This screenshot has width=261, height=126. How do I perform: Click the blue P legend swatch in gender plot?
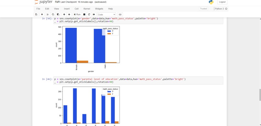pos(109,31)
